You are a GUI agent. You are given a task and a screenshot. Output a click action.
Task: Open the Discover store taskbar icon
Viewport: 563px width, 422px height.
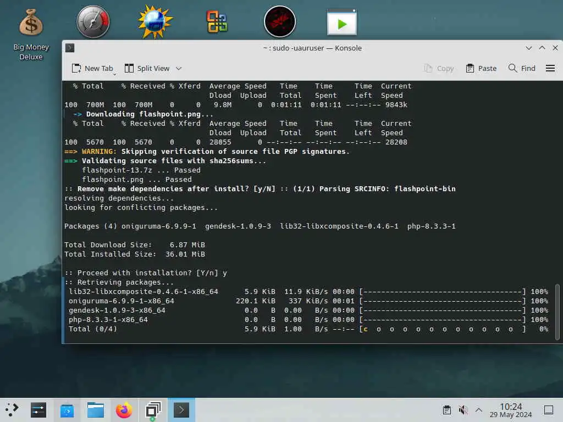(67, 410)
